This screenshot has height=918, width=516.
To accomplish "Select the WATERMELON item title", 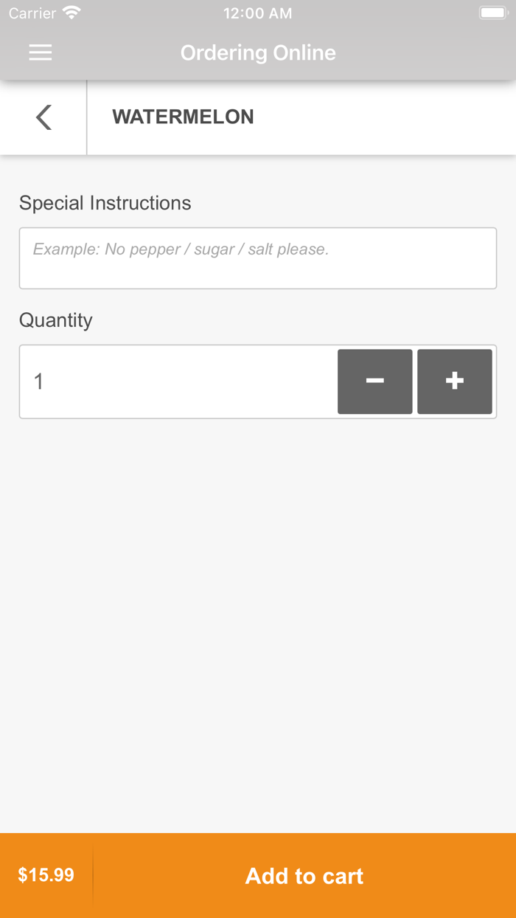I will [x=183, y=117].
